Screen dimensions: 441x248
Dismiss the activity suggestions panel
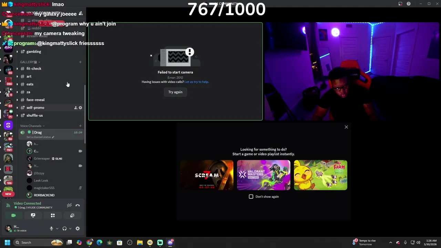click(x=346, y=127)
